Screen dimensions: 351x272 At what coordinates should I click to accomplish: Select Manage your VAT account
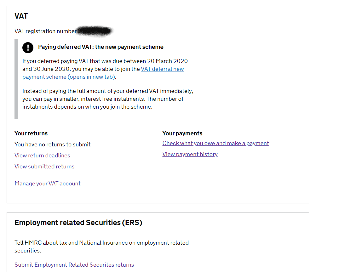pos(47,183)
